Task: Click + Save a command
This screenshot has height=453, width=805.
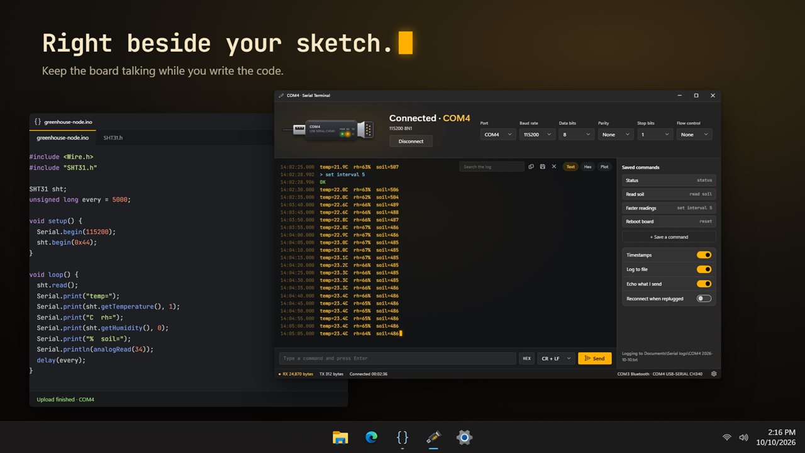Action: tap(669, 237)
